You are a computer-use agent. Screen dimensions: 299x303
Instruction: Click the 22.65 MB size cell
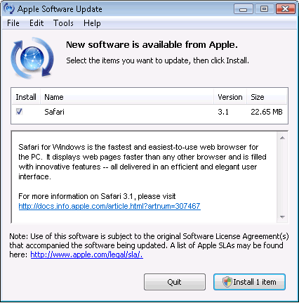point(267,112)
